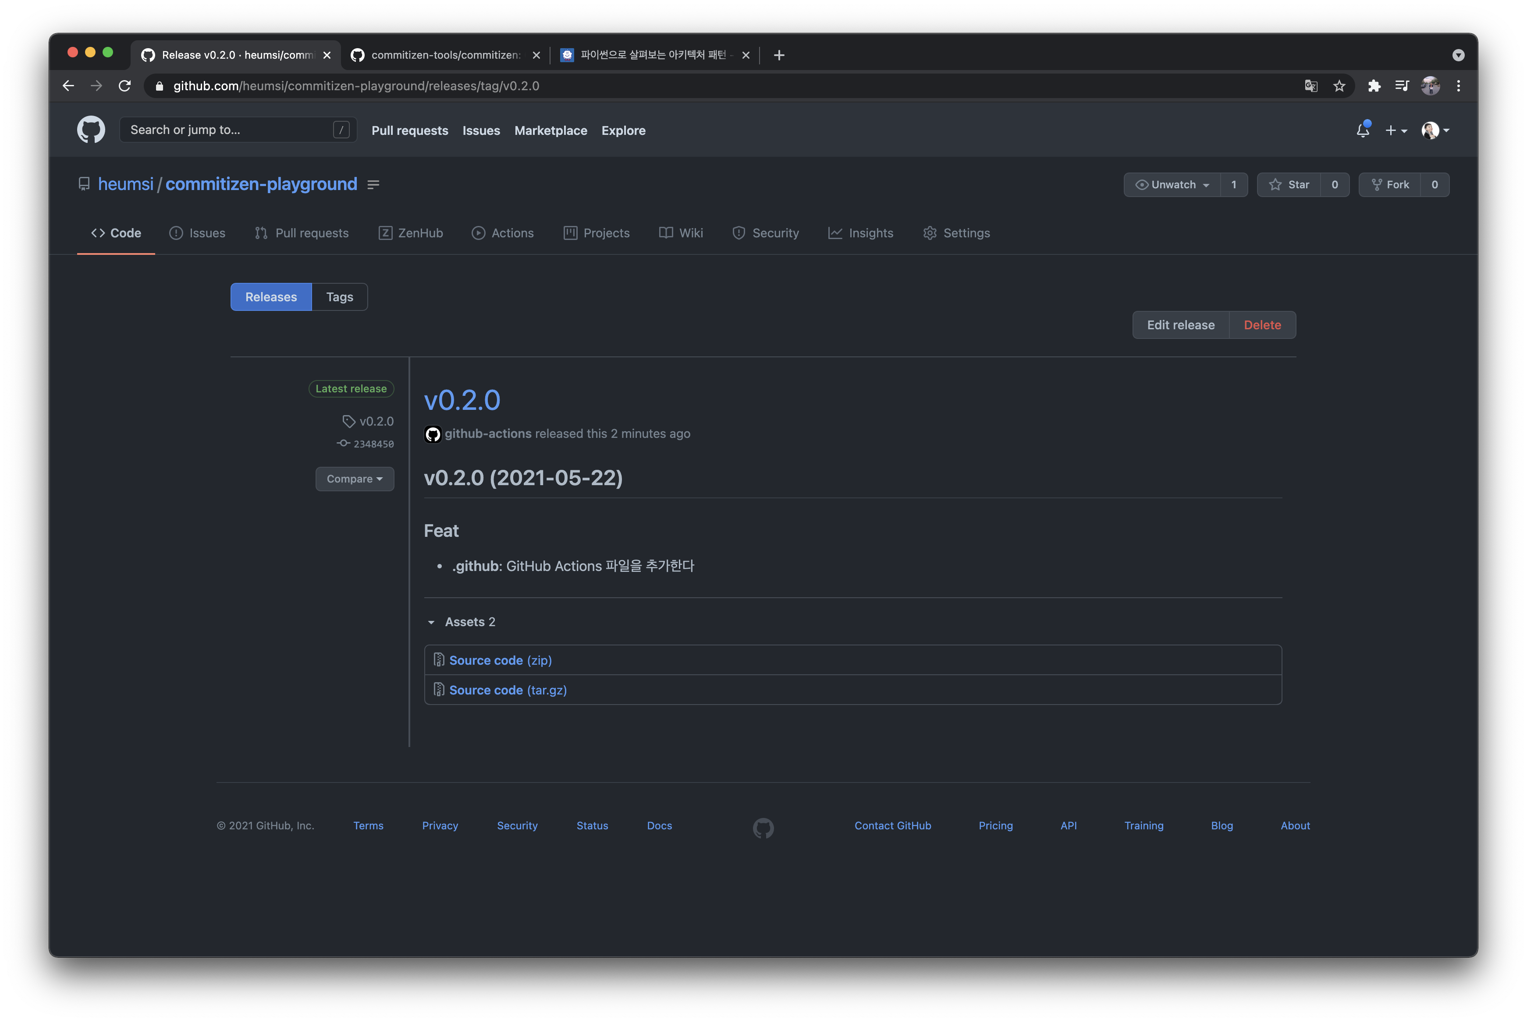Open the Actions repository tab
Viewport: 1527px width, 1022px height.
503,233
